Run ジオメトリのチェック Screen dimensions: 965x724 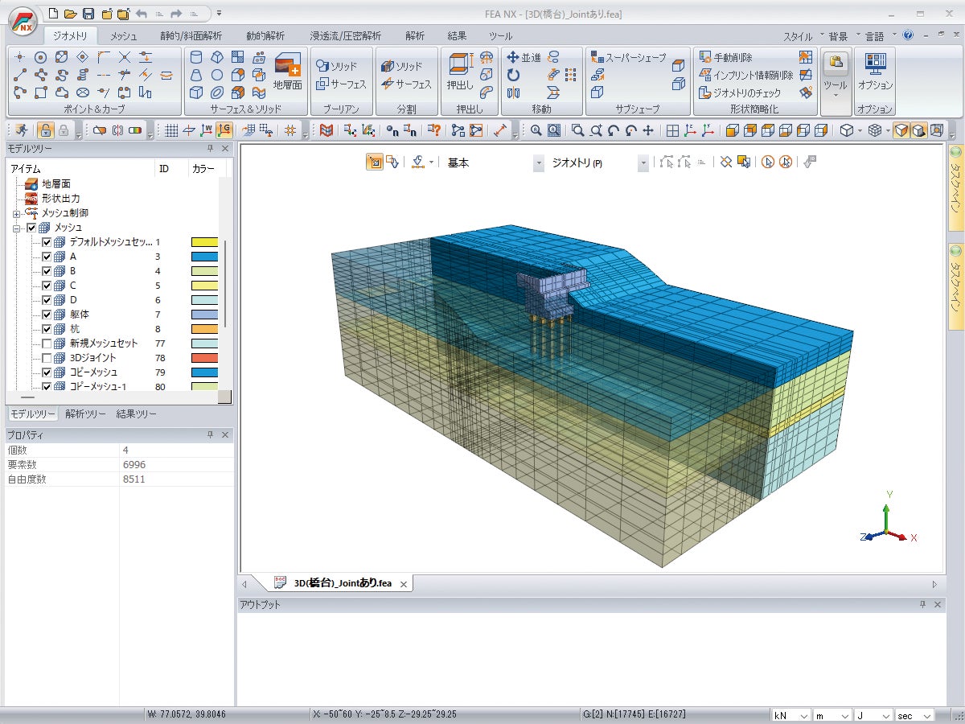(740, 93)
